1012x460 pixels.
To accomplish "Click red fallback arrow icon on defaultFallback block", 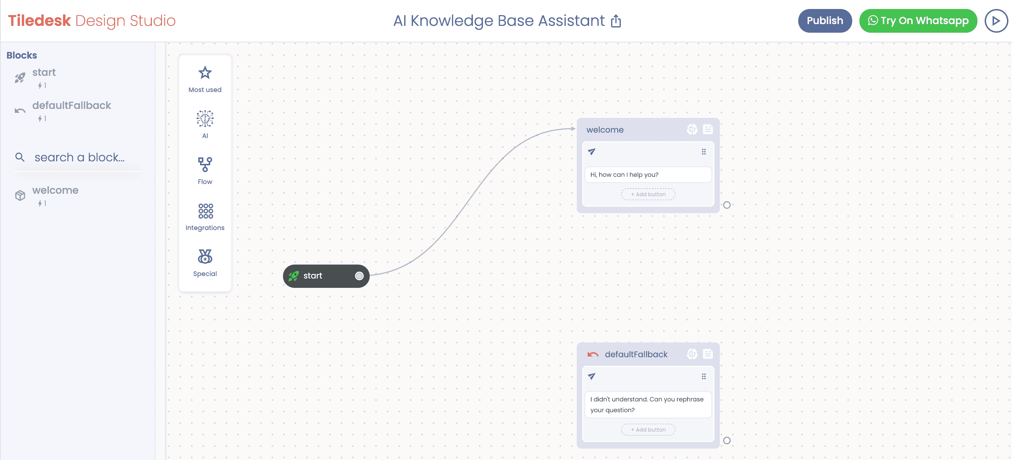I will (593, 354).
